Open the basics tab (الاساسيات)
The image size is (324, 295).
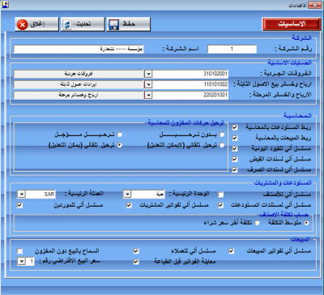[292, 24]
